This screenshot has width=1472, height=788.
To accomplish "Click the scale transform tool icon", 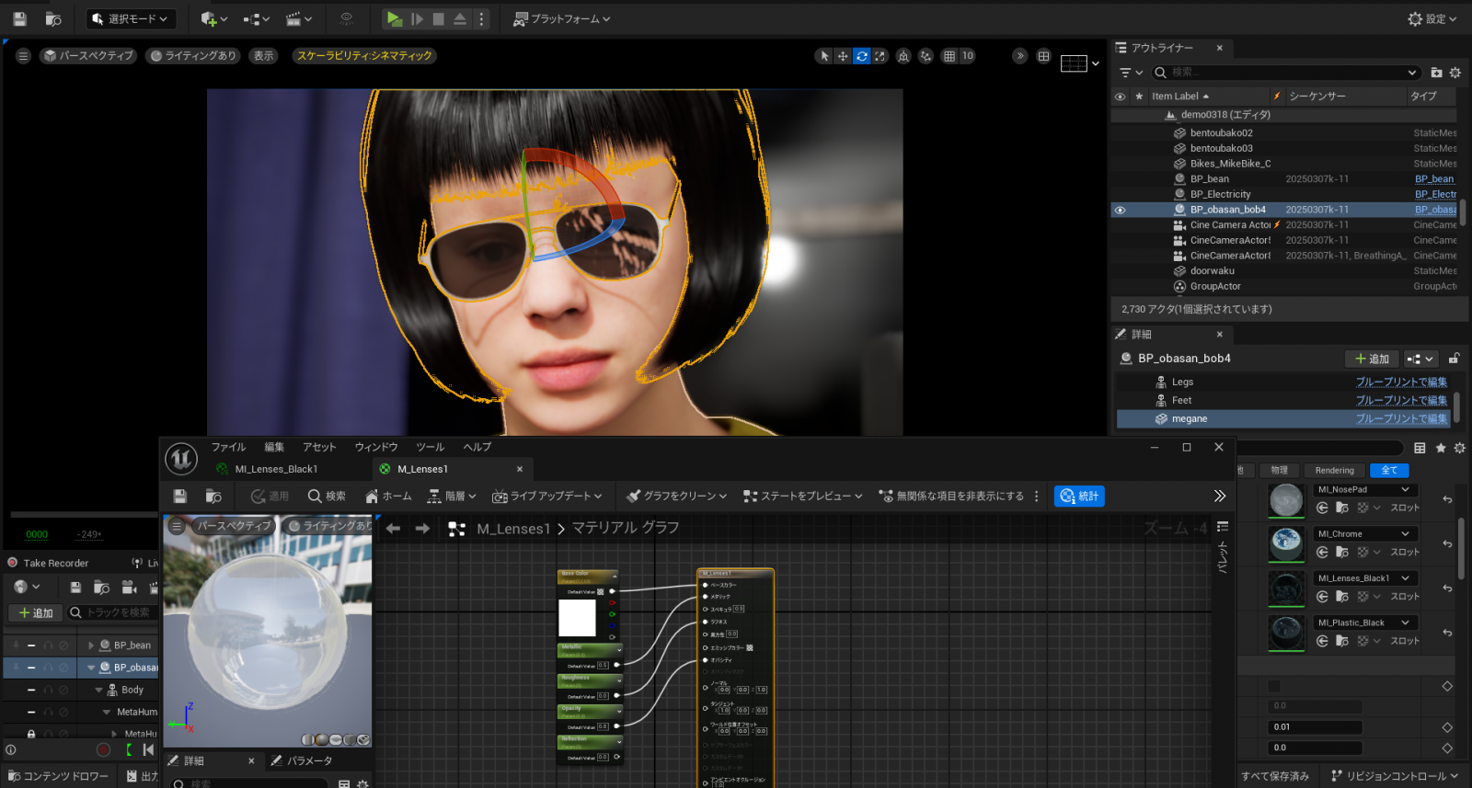I will coord(880,56).
